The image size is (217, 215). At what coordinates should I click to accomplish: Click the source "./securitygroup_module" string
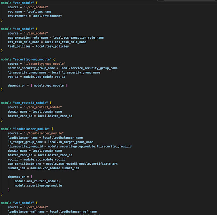click(44, 64)
